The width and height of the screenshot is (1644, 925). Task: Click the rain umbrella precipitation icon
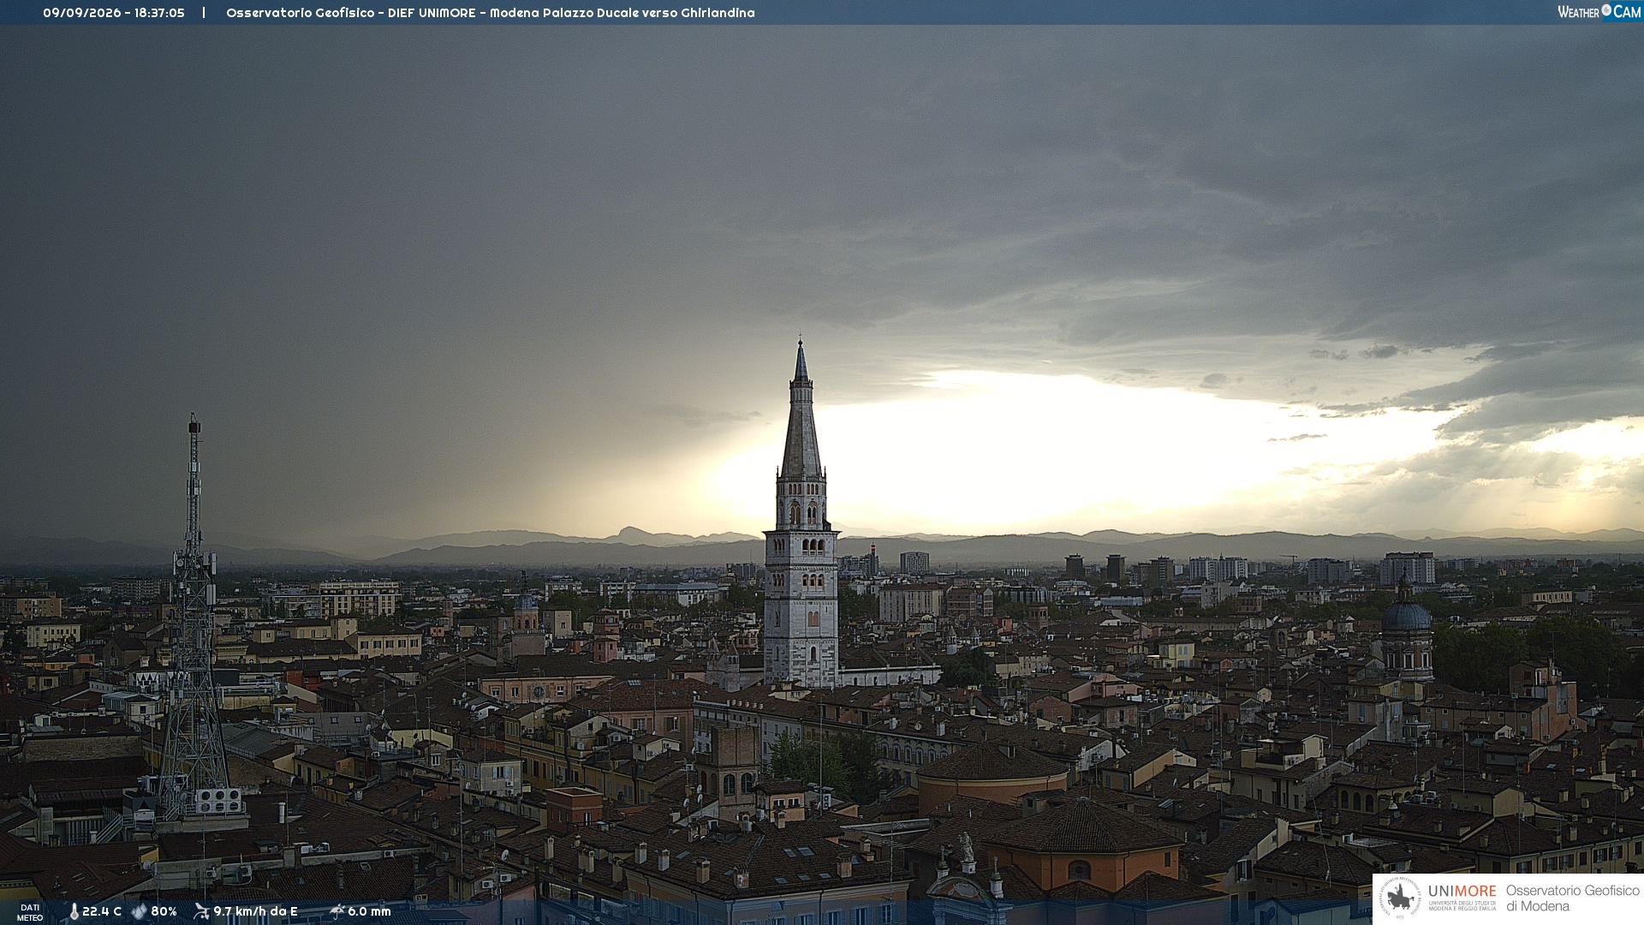tap(337, 911)
